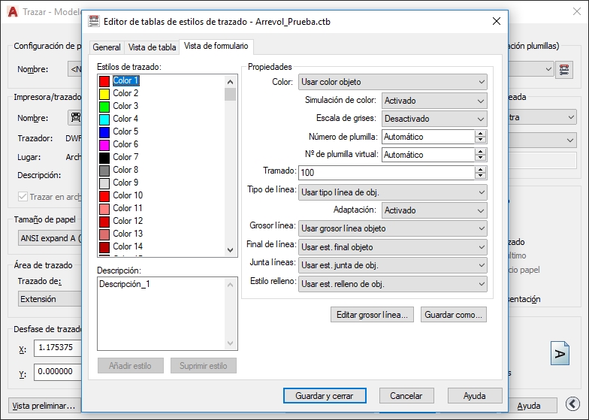589x420 pixels.
Task: Click the Ayuda button in Trazar window
Action: [x=529, y=406]
